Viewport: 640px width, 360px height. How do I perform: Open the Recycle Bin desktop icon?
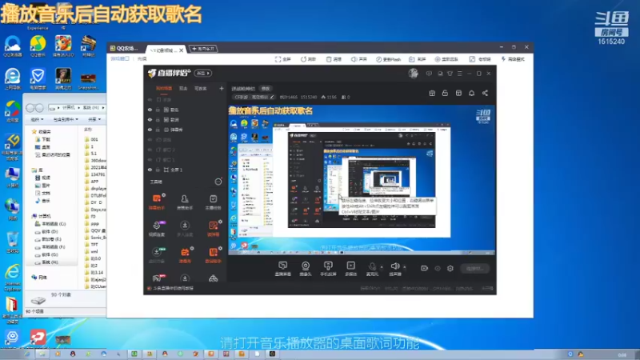tap(12, 243)
